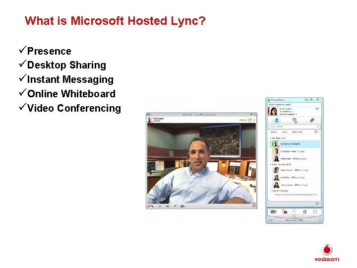
Task: Click the Online Whiteboard bullet point
Action: pos(71,94)
